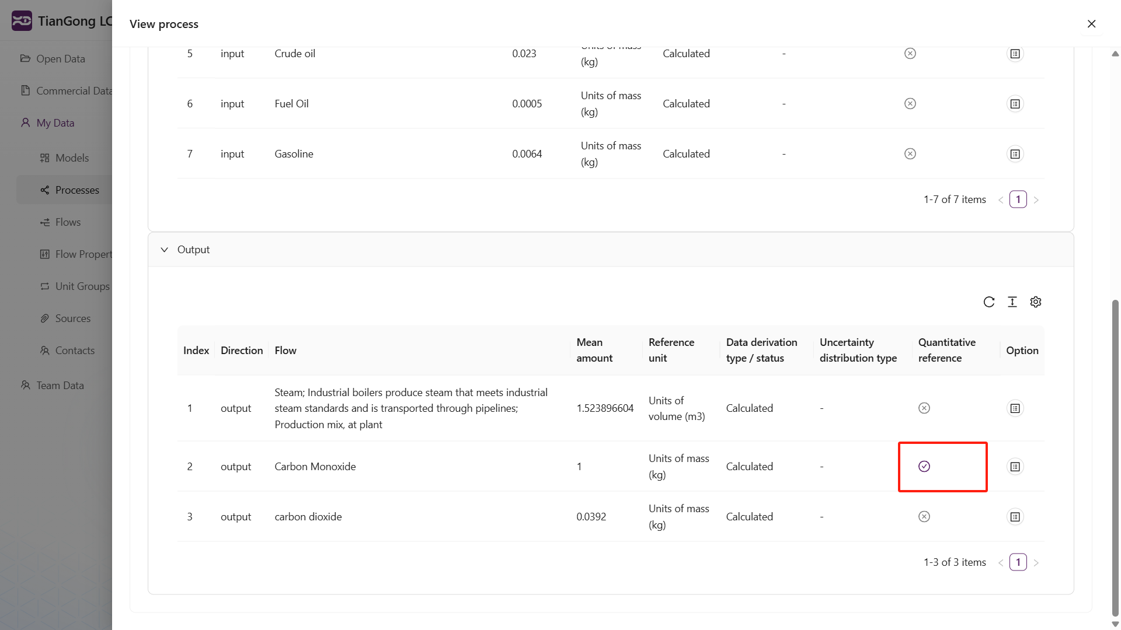View details of Carbon Monoxide output row

click(x=1015, y=467)
